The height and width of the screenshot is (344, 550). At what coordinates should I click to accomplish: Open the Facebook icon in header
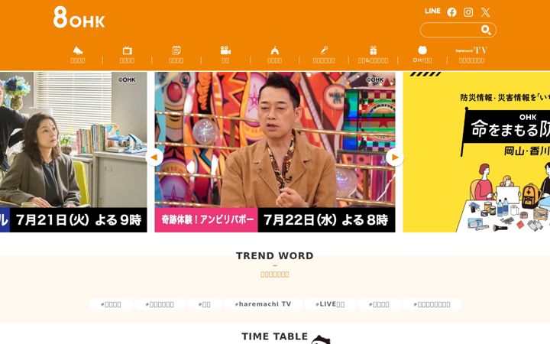click(x=451, y=12)
